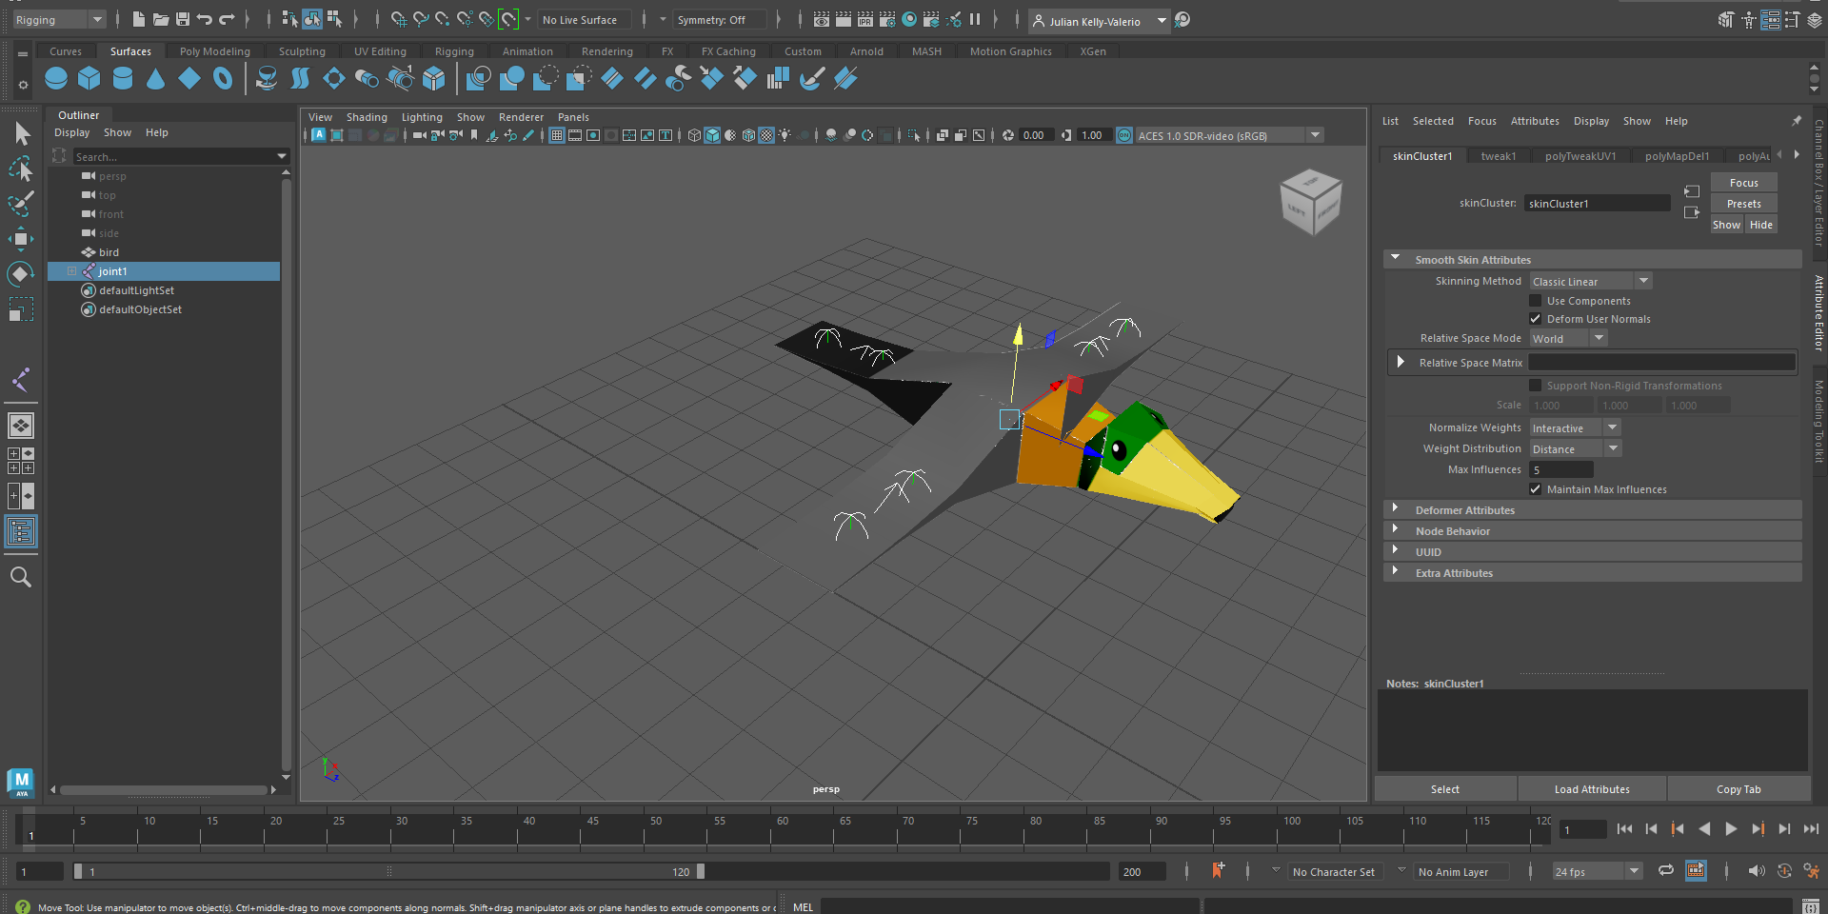This screenshot has height=914, width=1828.
Task: Expand the Deformer Attributes section
Action: tap(1464, 510)
